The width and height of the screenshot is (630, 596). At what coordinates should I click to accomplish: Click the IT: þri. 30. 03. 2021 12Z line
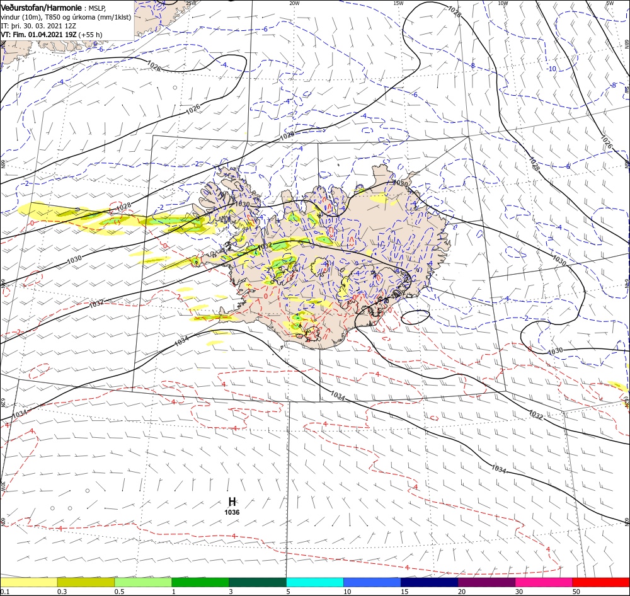[x=38, y=26]
